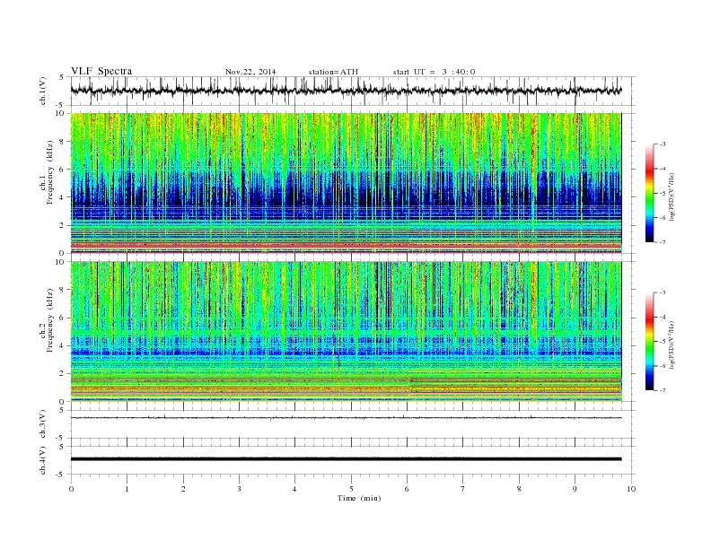Click time axis tick label "1" at bottom

127,489
